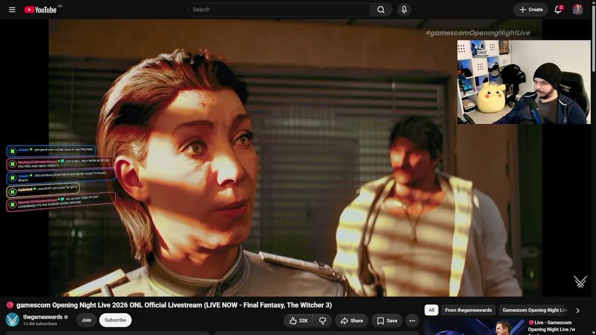The image size is (596, 335).
Task: Select the 'From thegameawards' filter chip
Action: click(x=468, y=310)
